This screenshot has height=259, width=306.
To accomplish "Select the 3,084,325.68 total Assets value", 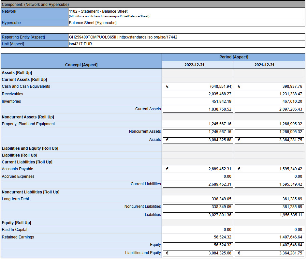I will point(220,140).
